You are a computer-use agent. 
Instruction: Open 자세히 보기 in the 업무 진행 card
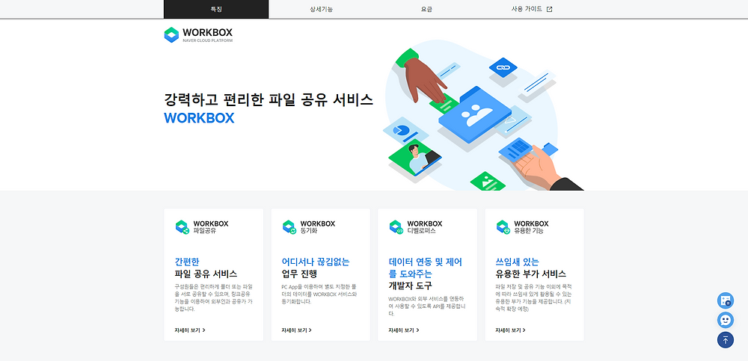(297, 330)
